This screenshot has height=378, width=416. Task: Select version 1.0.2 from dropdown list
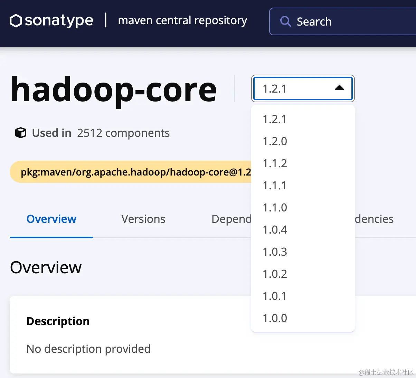275,274
